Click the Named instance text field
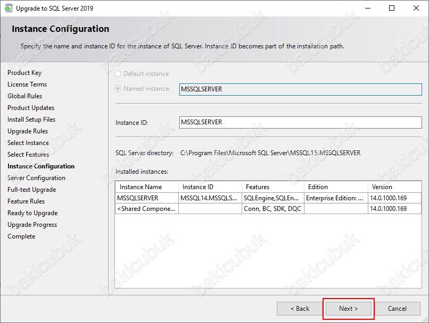Screen dimensions: 429x323 [300, 89]
